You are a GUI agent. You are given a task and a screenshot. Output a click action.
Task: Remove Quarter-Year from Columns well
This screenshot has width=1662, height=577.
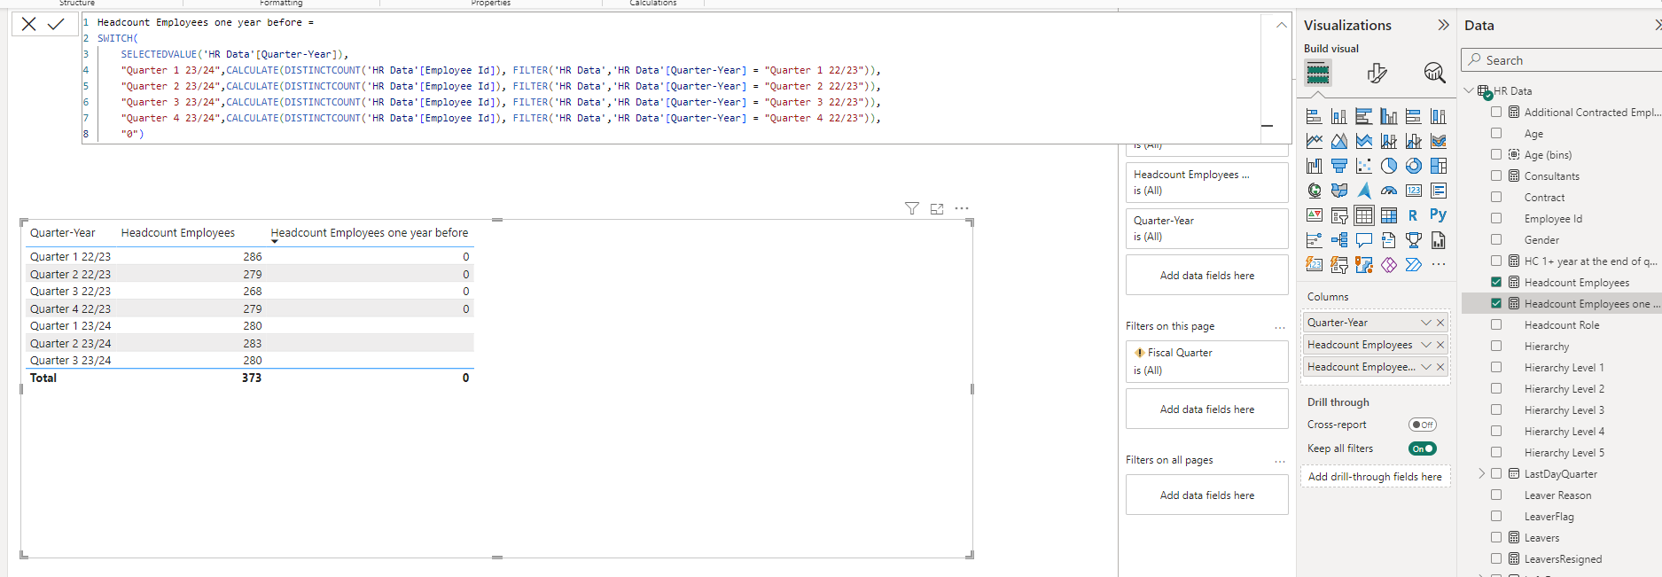point(1440,323)
